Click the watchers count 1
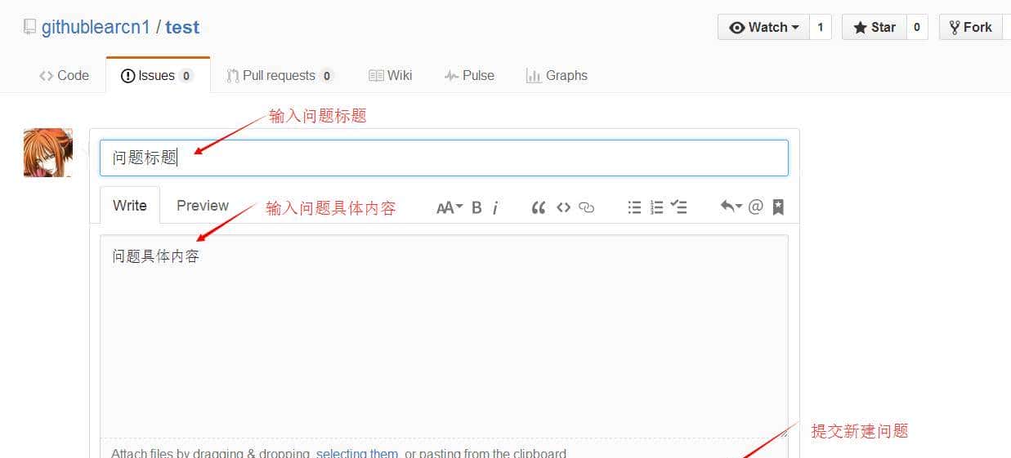 click(x=821, y=27)
